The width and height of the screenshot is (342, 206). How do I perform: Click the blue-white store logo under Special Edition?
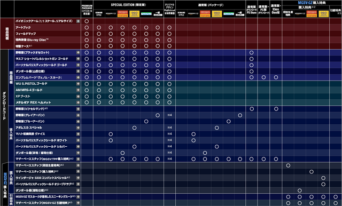click(146, 14)
